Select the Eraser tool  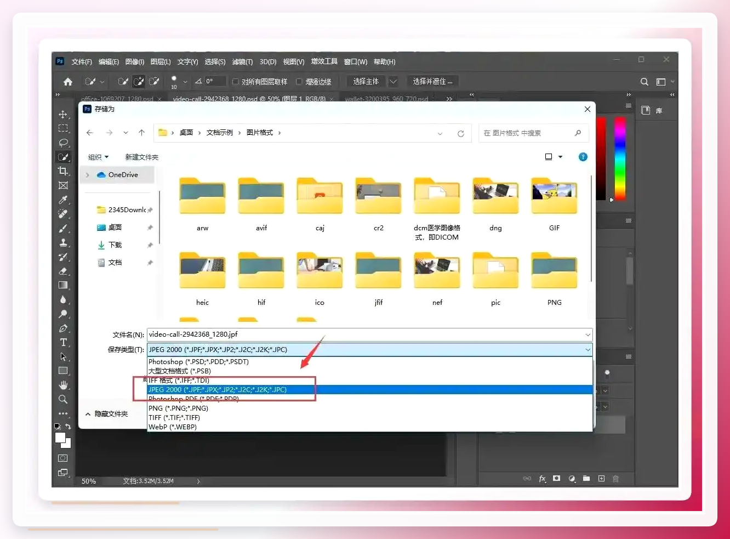point(63,271)
